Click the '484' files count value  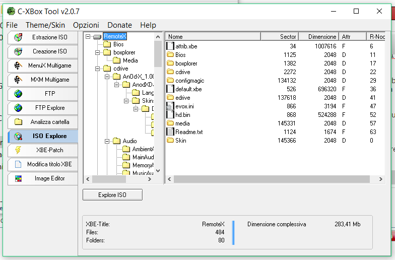coord(220,232)
